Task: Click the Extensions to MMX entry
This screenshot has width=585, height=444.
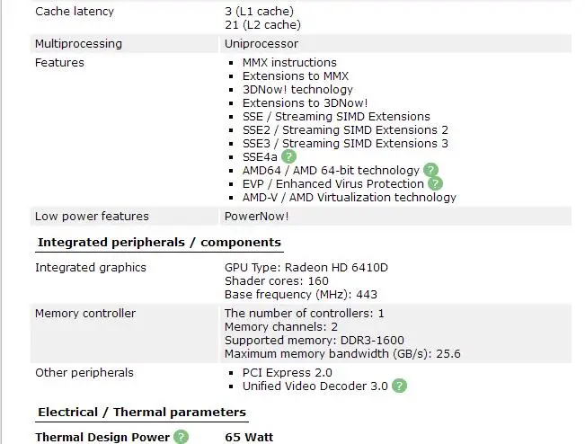Action: 295,76
